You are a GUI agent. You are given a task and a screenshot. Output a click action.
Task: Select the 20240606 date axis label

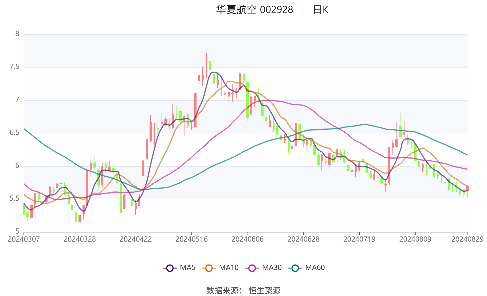[248, 239]
